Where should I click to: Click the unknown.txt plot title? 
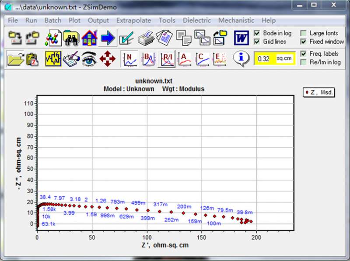pyautogui.click(x=154, y=81)
